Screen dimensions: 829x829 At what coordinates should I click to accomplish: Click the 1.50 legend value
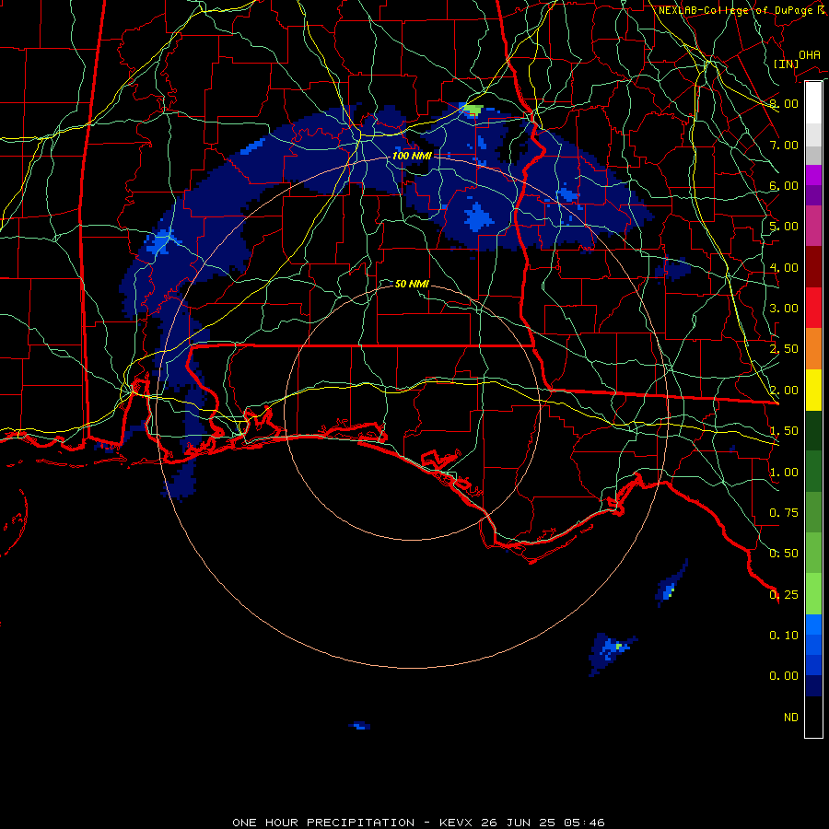[x=784, y=431]
